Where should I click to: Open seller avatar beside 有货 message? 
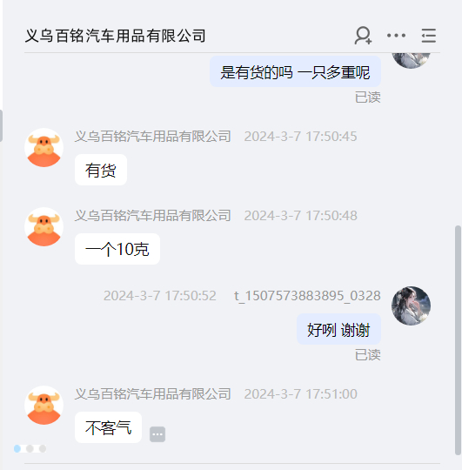(x=44, y=147)
